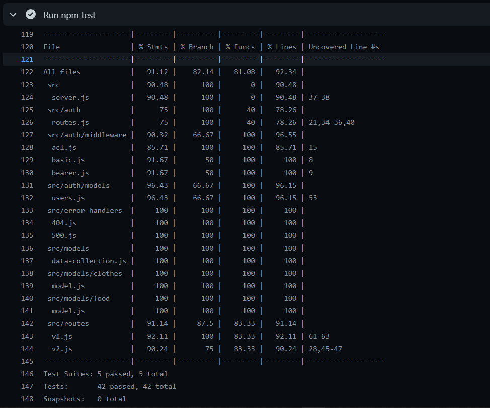Click the 'v1.js' file name

pos(62,336)
